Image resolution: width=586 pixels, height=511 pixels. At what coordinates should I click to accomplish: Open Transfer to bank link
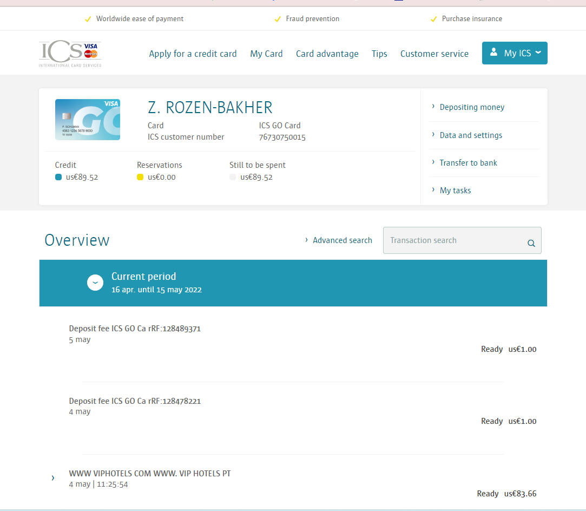468,163
